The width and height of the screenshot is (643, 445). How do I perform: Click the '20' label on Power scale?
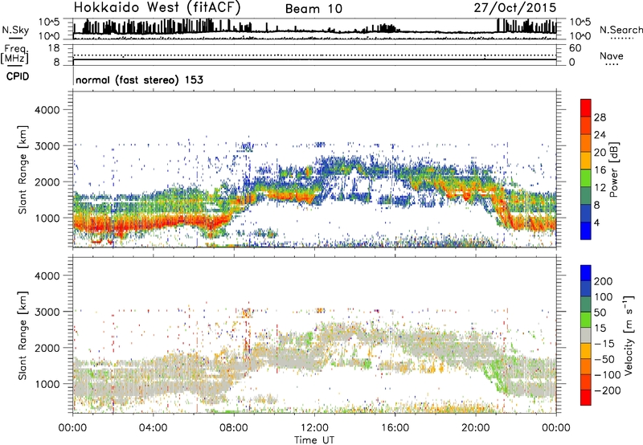click(x=600, y=153)
